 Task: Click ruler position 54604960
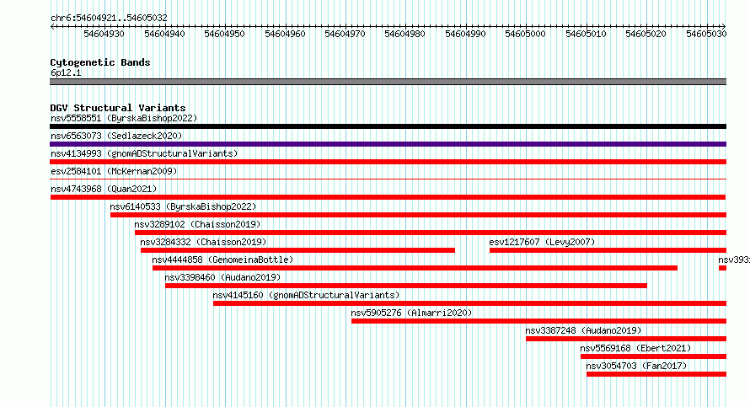point(285,34)
